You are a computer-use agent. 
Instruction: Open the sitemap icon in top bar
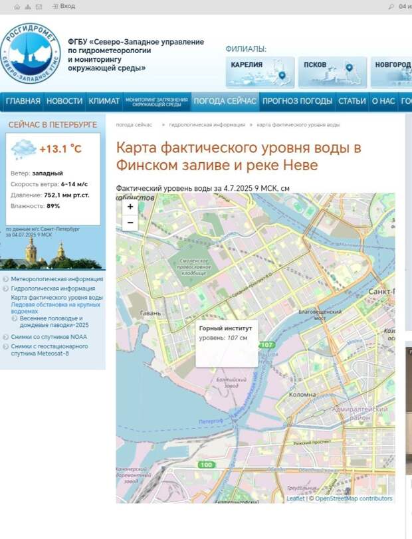(28, 7)
